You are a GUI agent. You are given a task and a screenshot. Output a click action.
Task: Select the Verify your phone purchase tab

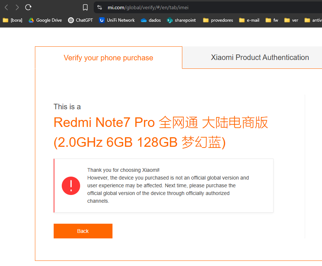[108, 58]
